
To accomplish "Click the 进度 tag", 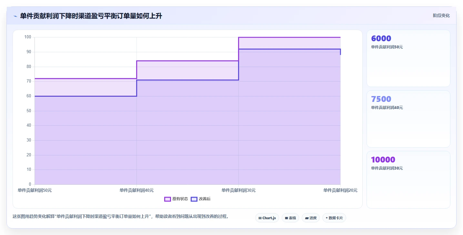I will click(311, 218).
